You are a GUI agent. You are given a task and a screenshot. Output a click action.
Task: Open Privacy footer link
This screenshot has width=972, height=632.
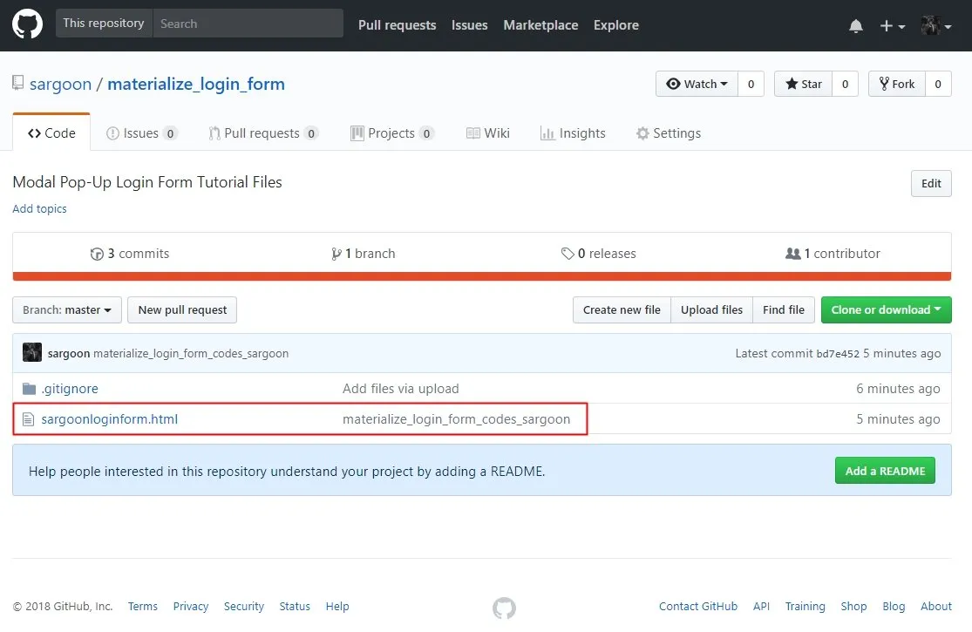point(190,606)
